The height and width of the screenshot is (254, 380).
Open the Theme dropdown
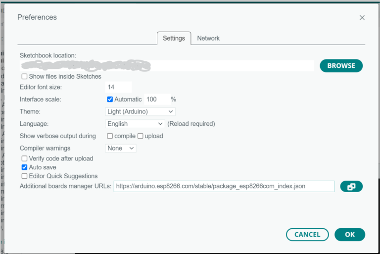pyautogui.click(x=141, y=112)
